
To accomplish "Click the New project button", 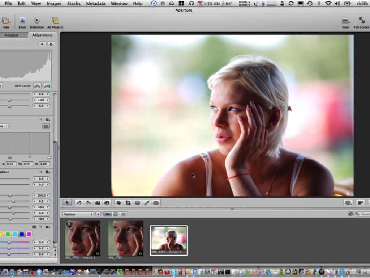I will click(6, 21).
